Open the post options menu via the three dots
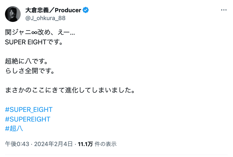233x157 pixels. 224,9
